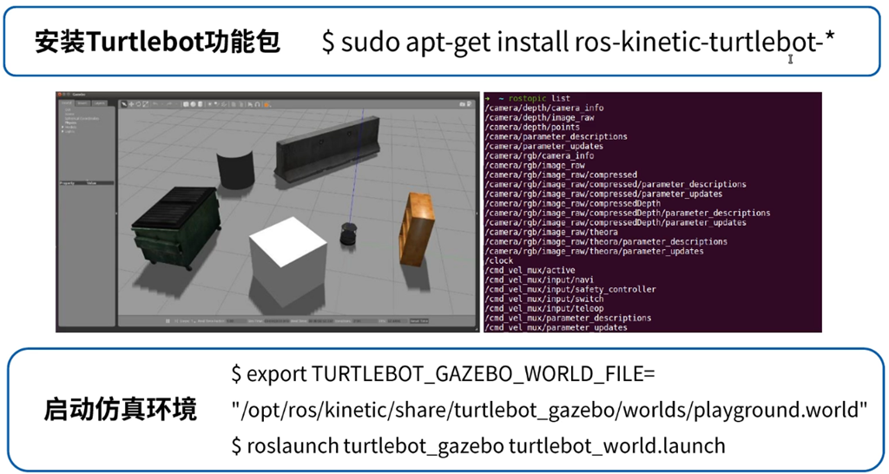This screenshot has width=889, height=474.
Task: Take a screenshot with the camera icon
Action: [x=462, y=104]
